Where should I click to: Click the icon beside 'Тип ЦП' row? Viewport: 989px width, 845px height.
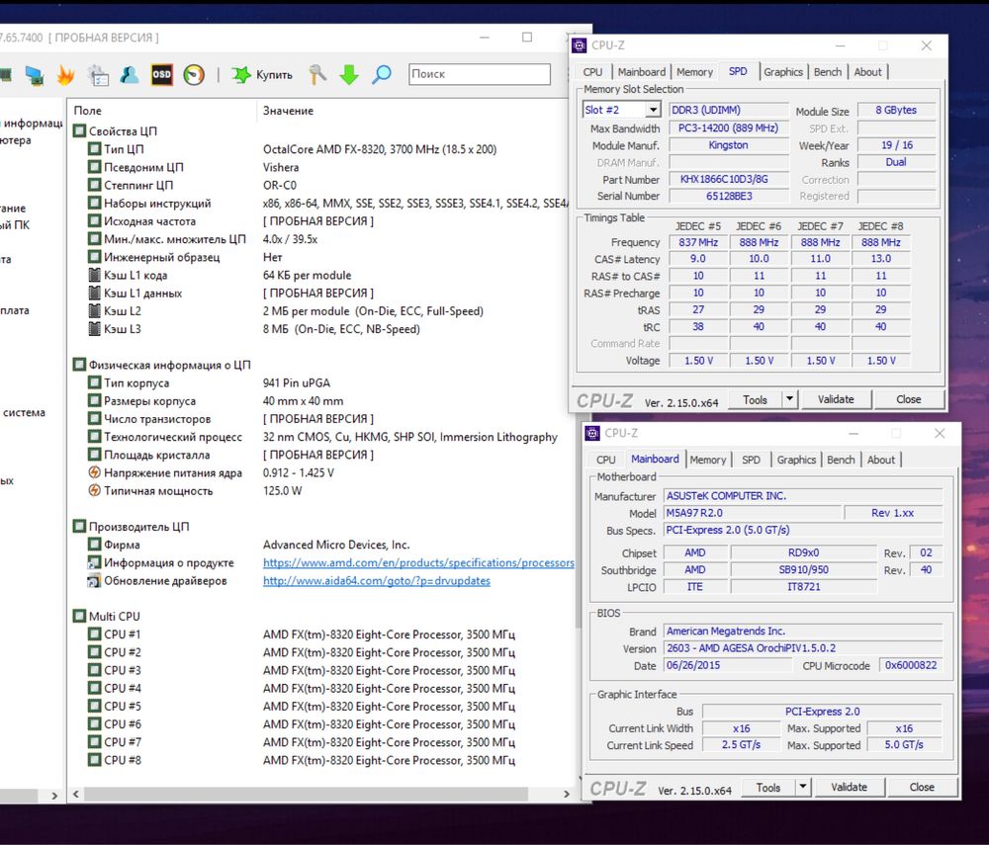[x=95, y=149]
